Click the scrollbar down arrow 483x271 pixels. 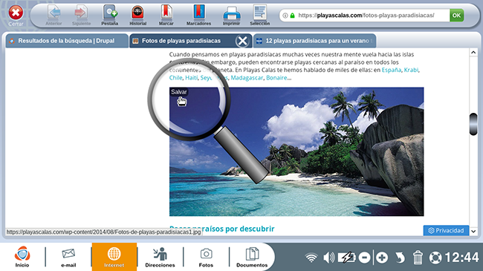coord(473,231)
